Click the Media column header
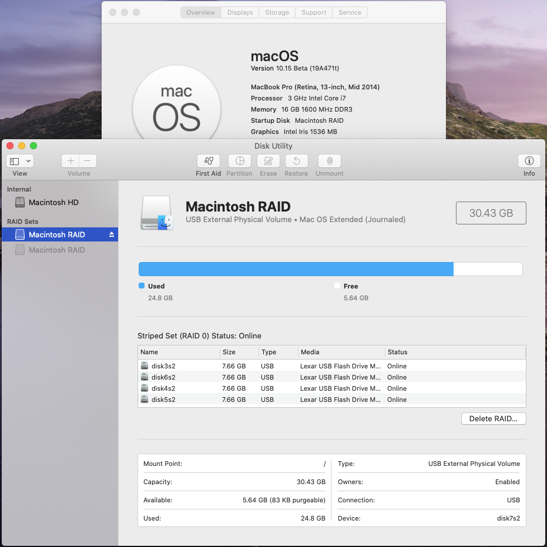The height and width of the screenshot is (547, 547). pyautogui.click(x=341, y=352)
